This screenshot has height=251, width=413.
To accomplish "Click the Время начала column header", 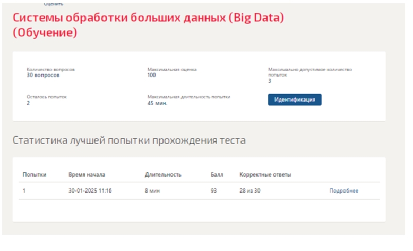I will coord(87,174).
